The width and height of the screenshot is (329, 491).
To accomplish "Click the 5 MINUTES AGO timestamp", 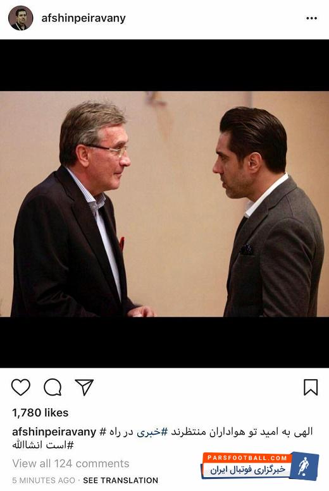I will tap(44, 480).
